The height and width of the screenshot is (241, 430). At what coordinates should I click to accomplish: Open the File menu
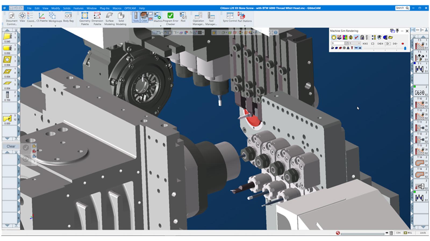coord(29,8)
